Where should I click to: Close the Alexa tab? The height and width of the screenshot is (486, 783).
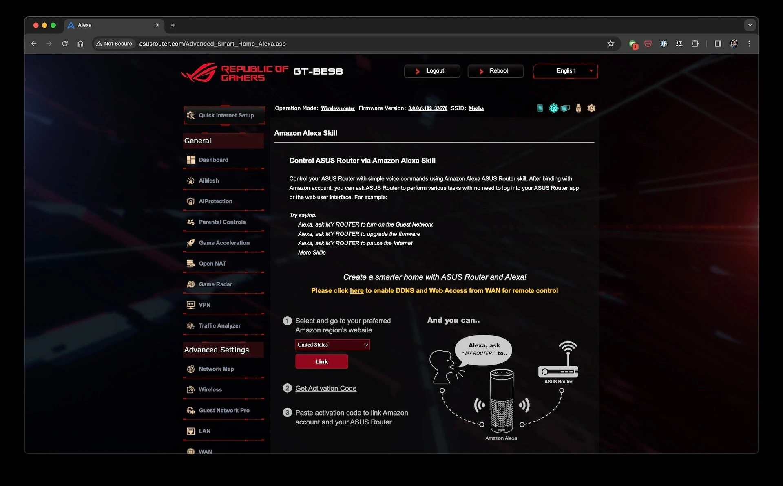tap(157, 25)
